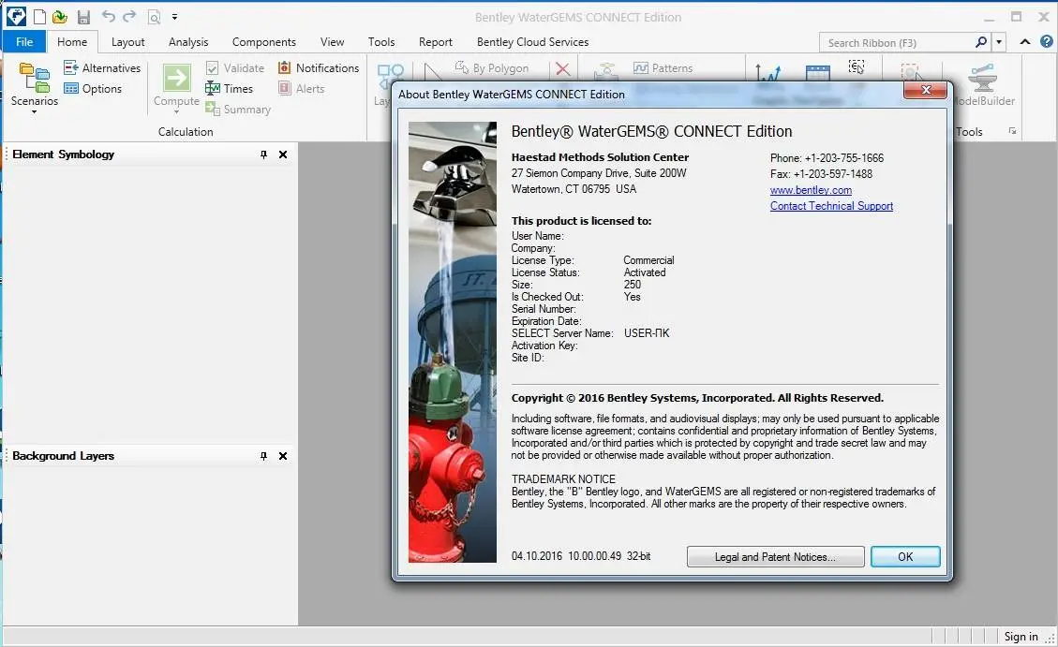Click the WaterGEMS application logo icon

[16, 17]
